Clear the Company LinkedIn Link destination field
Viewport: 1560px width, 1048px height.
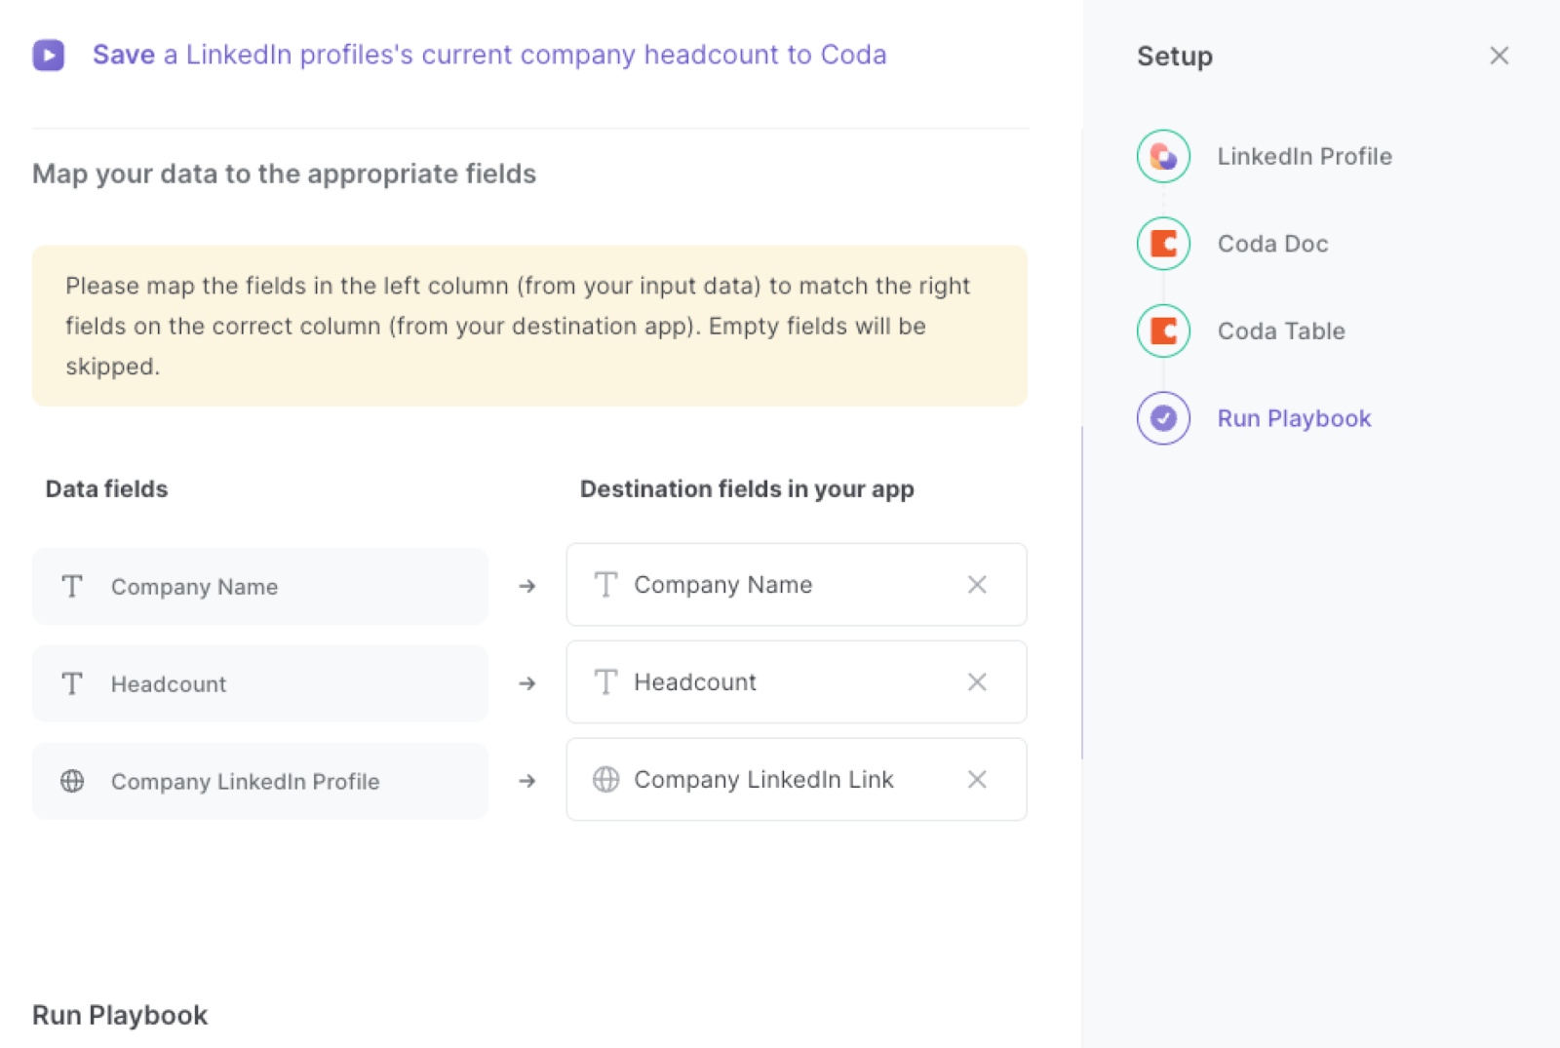coord(977,780)
